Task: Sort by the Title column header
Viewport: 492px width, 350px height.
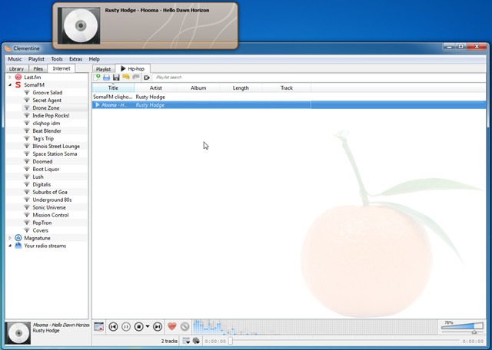Action: pyautogui.click(x=113, y=88)
